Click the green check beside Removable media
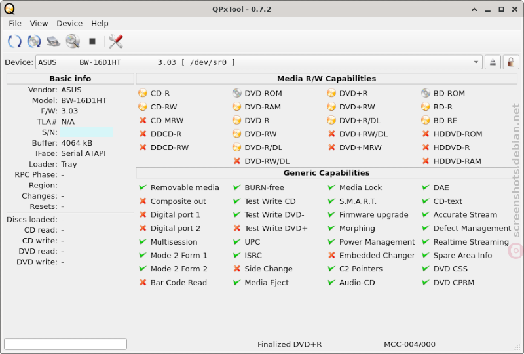Screen dimensions: 524x354 (x=143, y=187)
